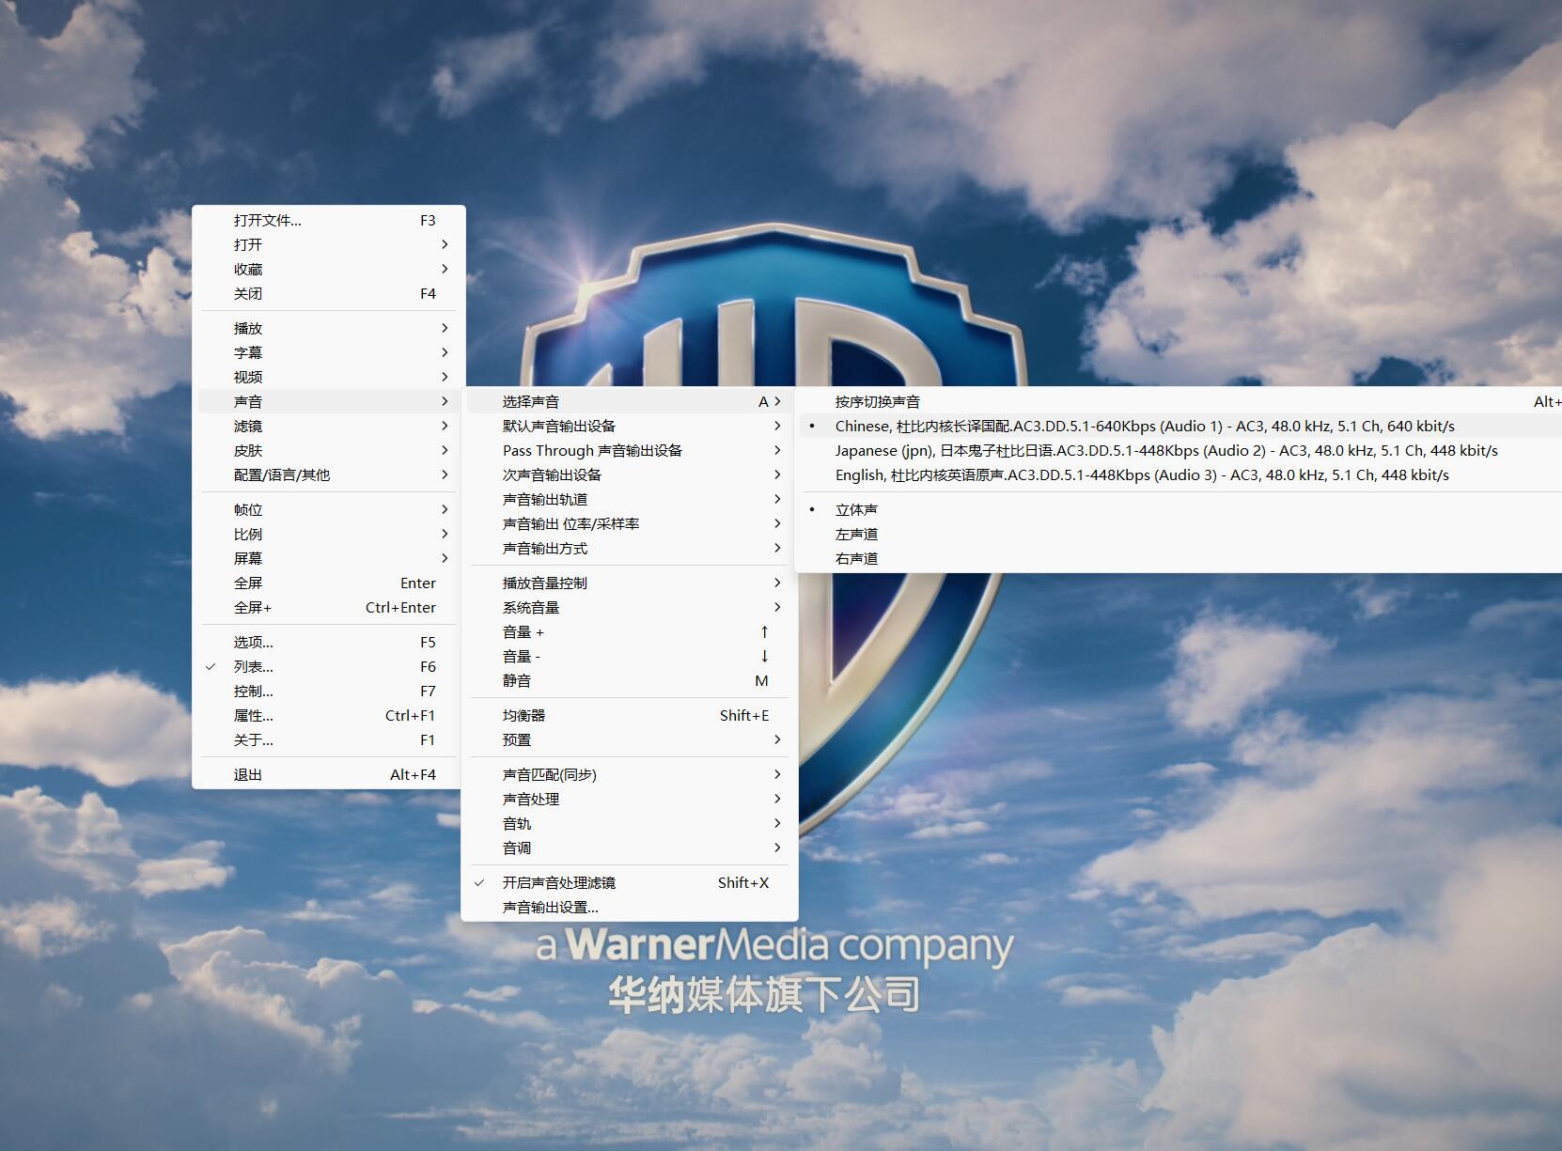The image size is (1562, 1151).
Task: Open the 均衡器 equalizer
Action: click(x=630, y=715)
